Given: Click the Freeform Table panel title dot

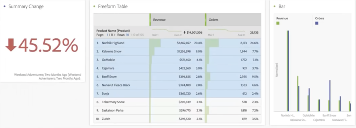Looking at the screenshot, I should point(94,7).
